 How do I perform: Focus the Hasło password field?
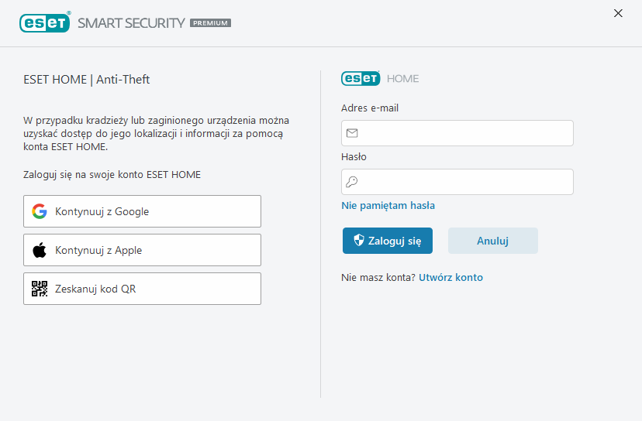465,182
